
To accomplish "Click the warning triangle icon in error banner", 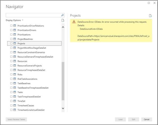I will [74, 22].
